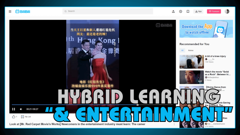
Task: Click the Premium button
Action: tap(214, 12)
